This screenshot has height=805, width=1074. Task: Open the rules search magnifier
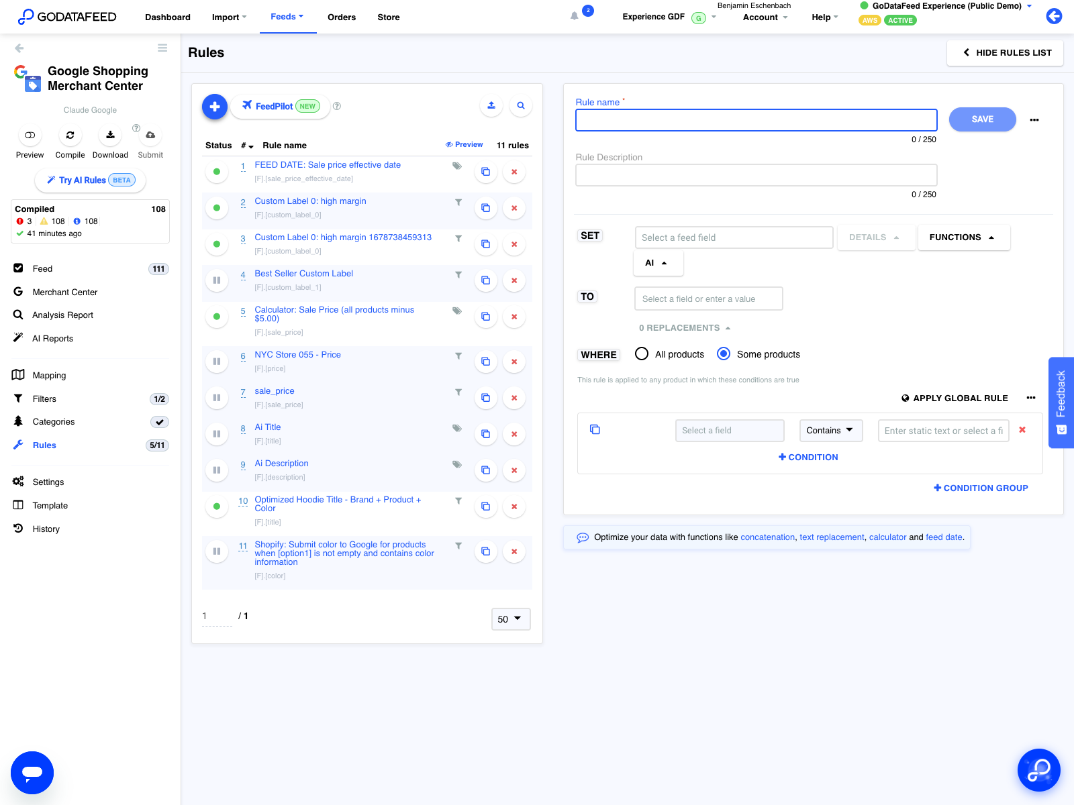(x=521, y=105)
